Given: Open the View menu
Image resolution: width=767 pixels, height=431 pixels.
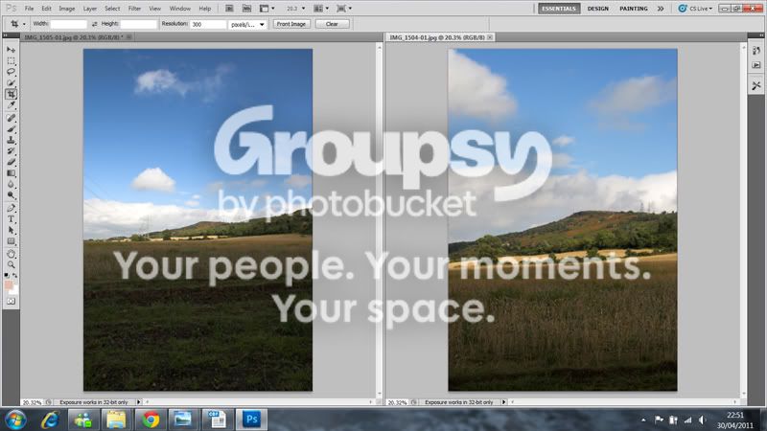Looking at the screenshot, I should [155, 9].
